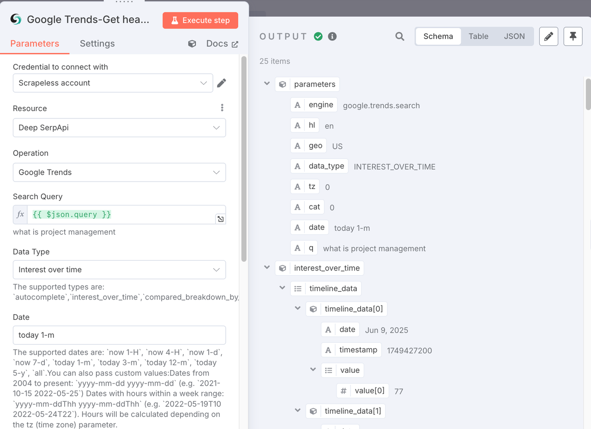
Task: Click the value array list icon
Action: coord(328,370)
